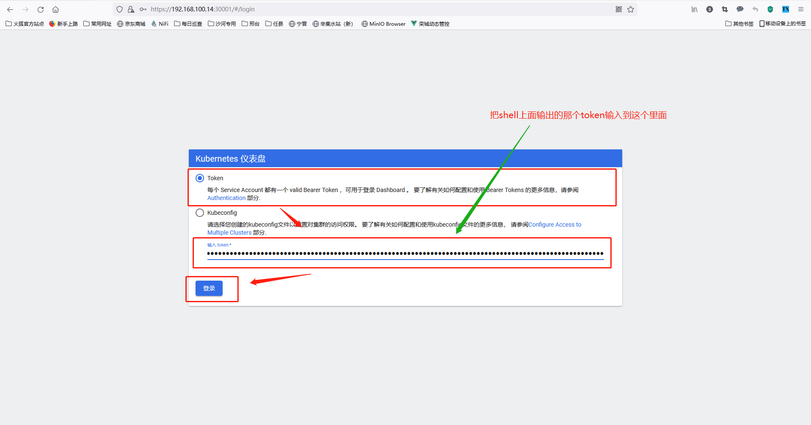Open the 宁晋 bookmark
This screenshot has height=425, width=811.
point(298,24)
